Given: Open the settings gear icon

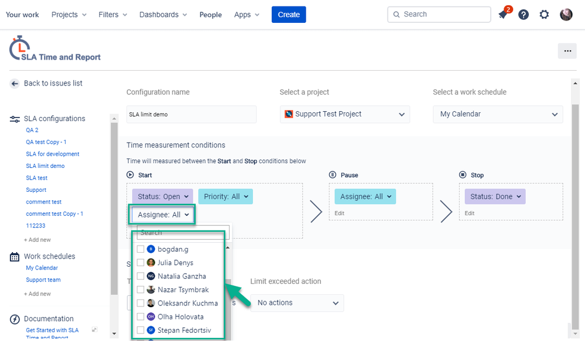Looking at the screenshot, I should coord(545,15).
